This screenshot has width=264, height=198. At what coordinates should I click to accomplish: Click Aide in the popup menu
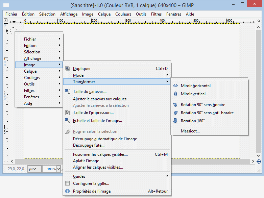tap(39, 103)
